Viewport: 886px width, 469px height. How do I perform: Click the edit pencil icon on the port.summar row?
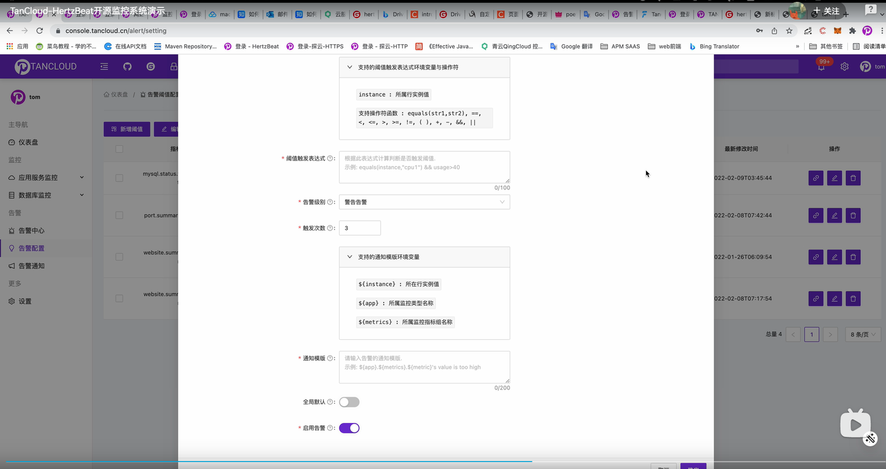click(x=834, y=215)
